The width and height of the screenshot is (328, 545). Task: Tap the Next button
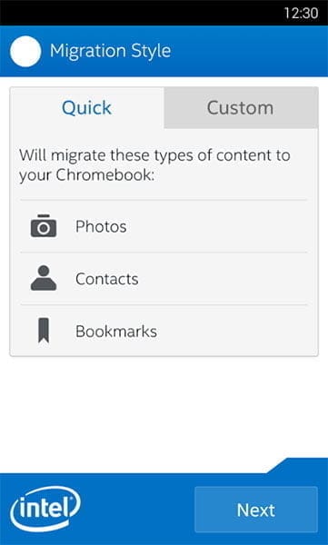(256, 510)
